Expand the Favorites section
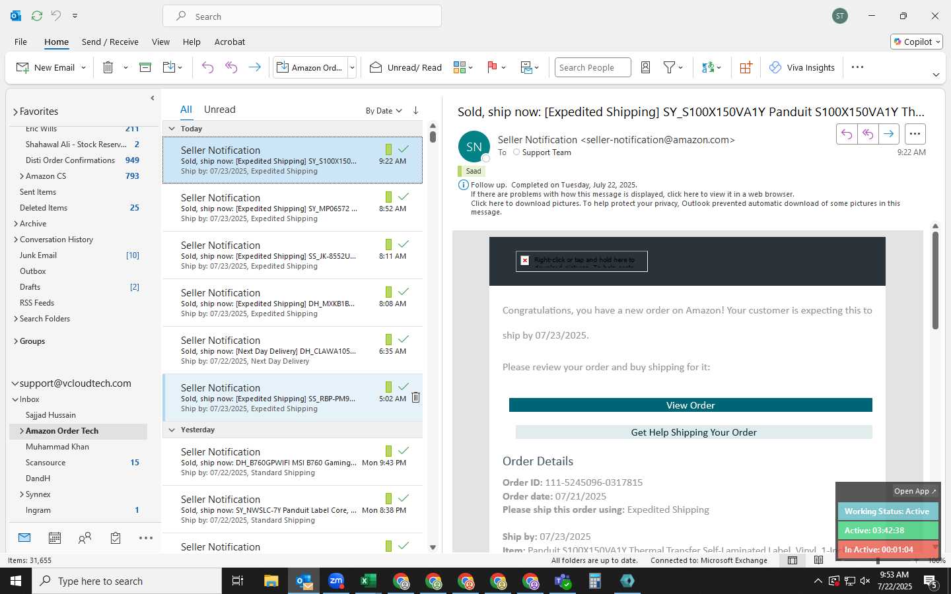 [15, 112]
